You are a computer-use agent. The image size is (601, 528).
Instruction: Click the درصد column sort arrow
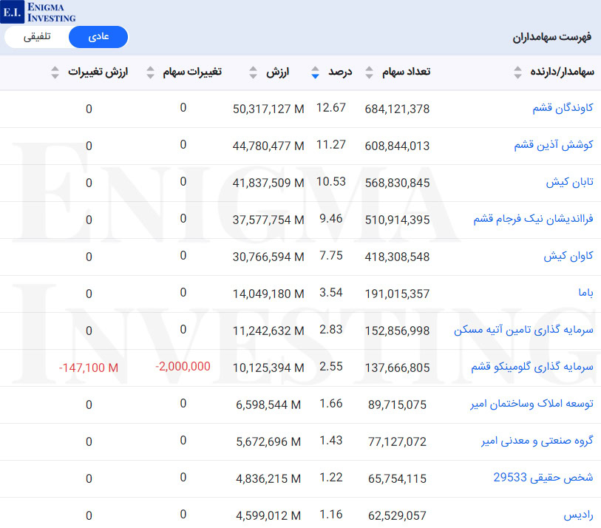pyautogui.click(x=316, y=72)
